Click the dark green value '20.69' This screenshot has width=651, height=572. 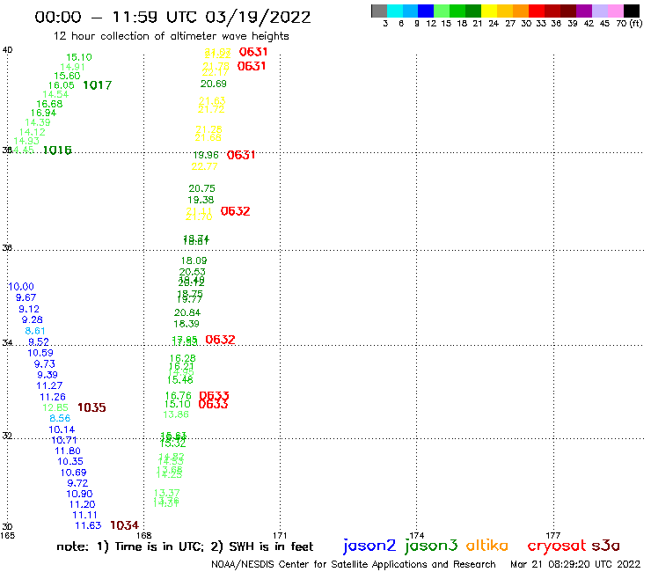click(x=214, y=84)
